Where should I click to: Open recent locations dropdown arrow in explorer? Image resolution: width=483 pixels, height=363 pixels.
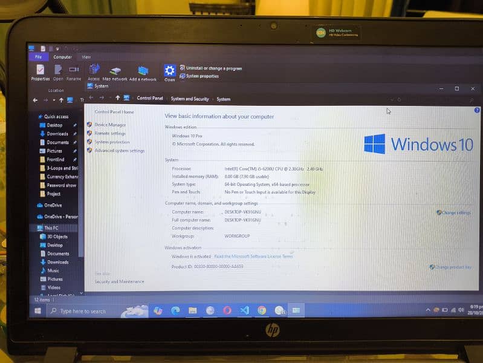click(53, 100)
